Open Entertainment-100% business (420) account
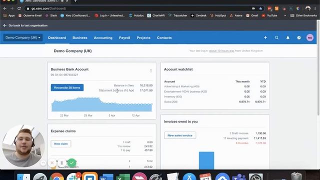The image size is (320, 180). 185,91
